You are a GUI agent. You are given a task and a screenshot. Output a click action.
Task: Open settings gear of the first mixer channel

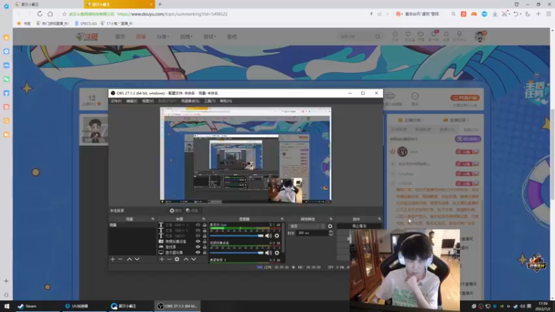(x=277, y=236)
